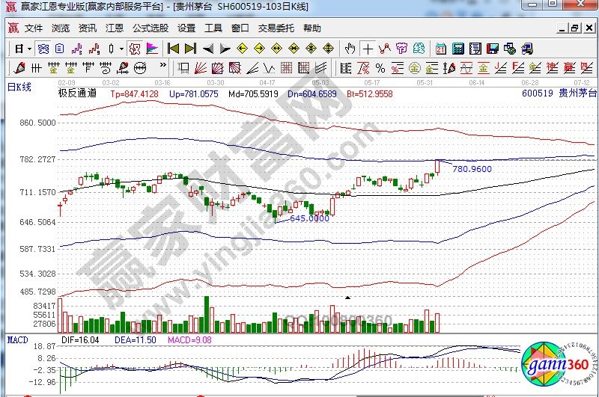The height and width of the screenshot is (397, 599).
Task: Toggle the highlighted red chart-pattern toolbar button
Action: tap(134, 49)
